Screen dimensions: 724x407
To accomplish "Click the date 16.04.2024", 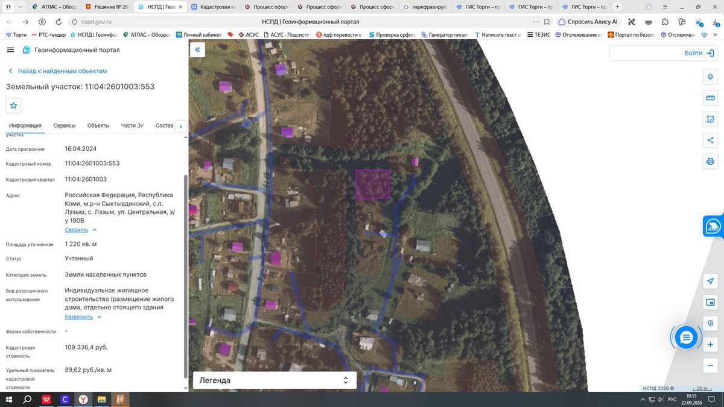I will pos(81,148).
